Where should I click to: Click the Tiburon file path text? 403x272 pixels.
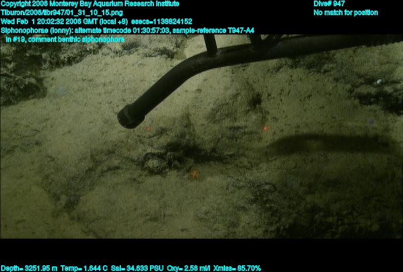[62, 12]
